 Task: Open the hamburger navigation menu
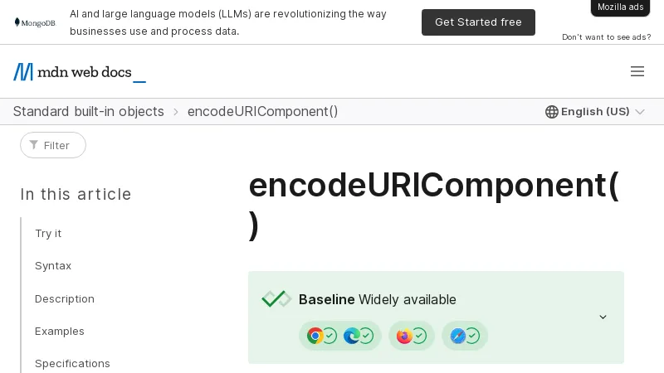(x=637, y=71)
